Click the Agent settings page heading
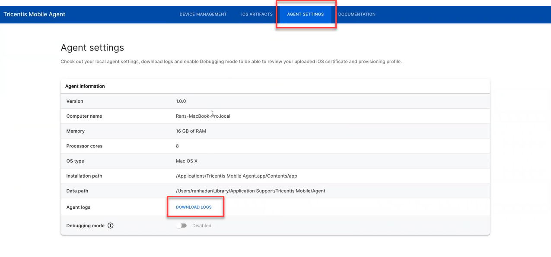 point(92,47)
